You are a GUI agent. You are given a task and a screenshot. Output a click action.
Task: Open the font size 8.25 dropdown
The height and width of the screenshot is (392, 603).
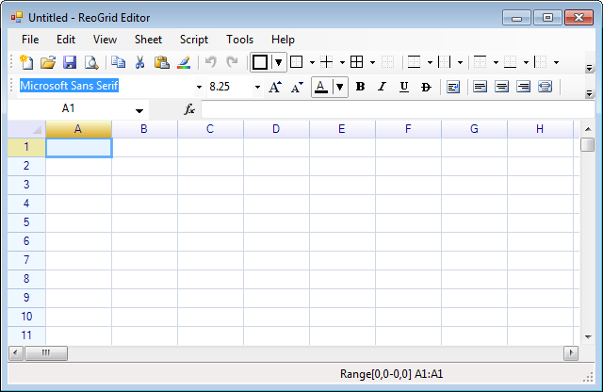(x=257, y=87)
